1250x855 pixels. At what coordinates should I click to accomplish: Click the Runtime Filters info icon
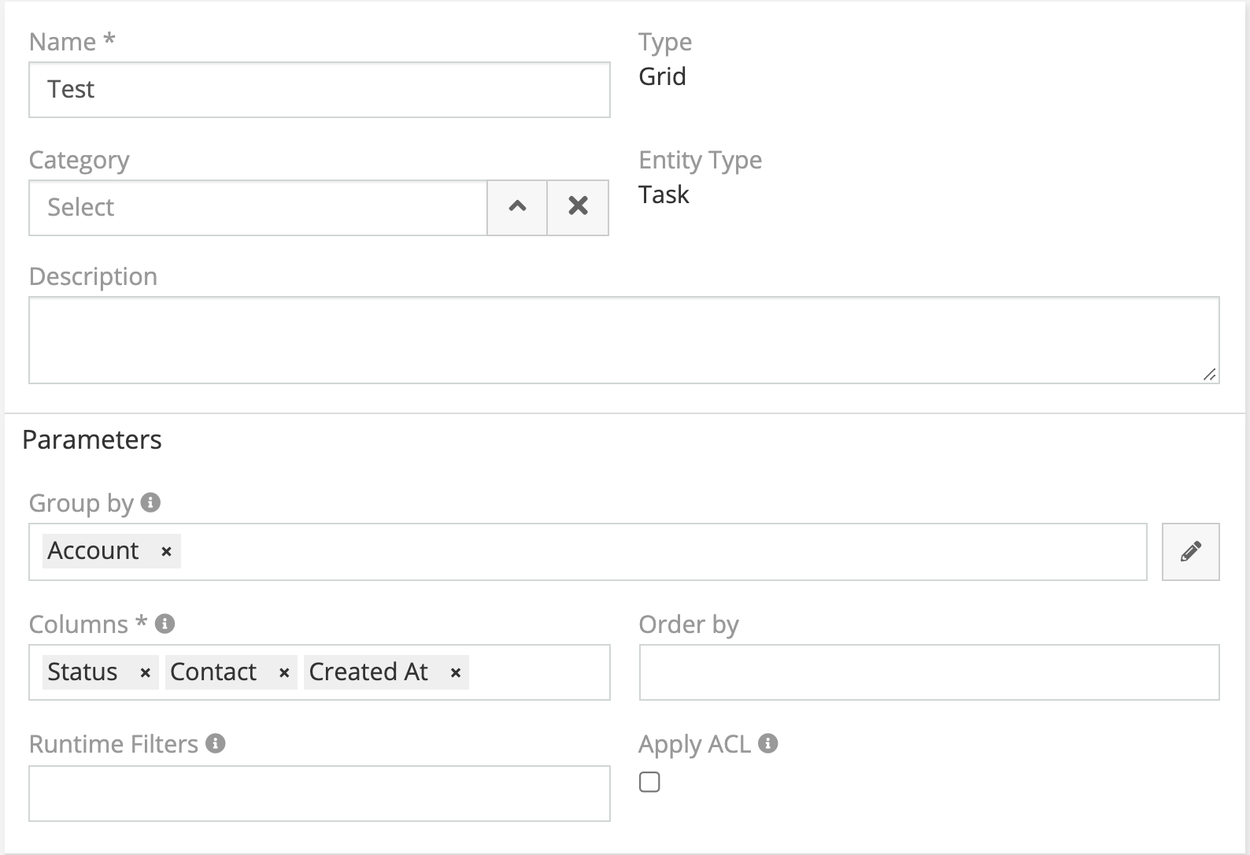point(216,743)
